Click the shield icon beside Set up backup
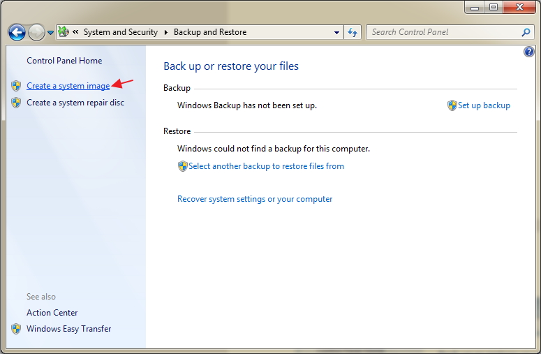 (452, 105)
